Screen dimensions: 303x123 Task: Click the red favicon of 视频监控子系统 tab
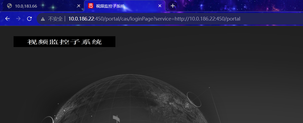(91, 6)
